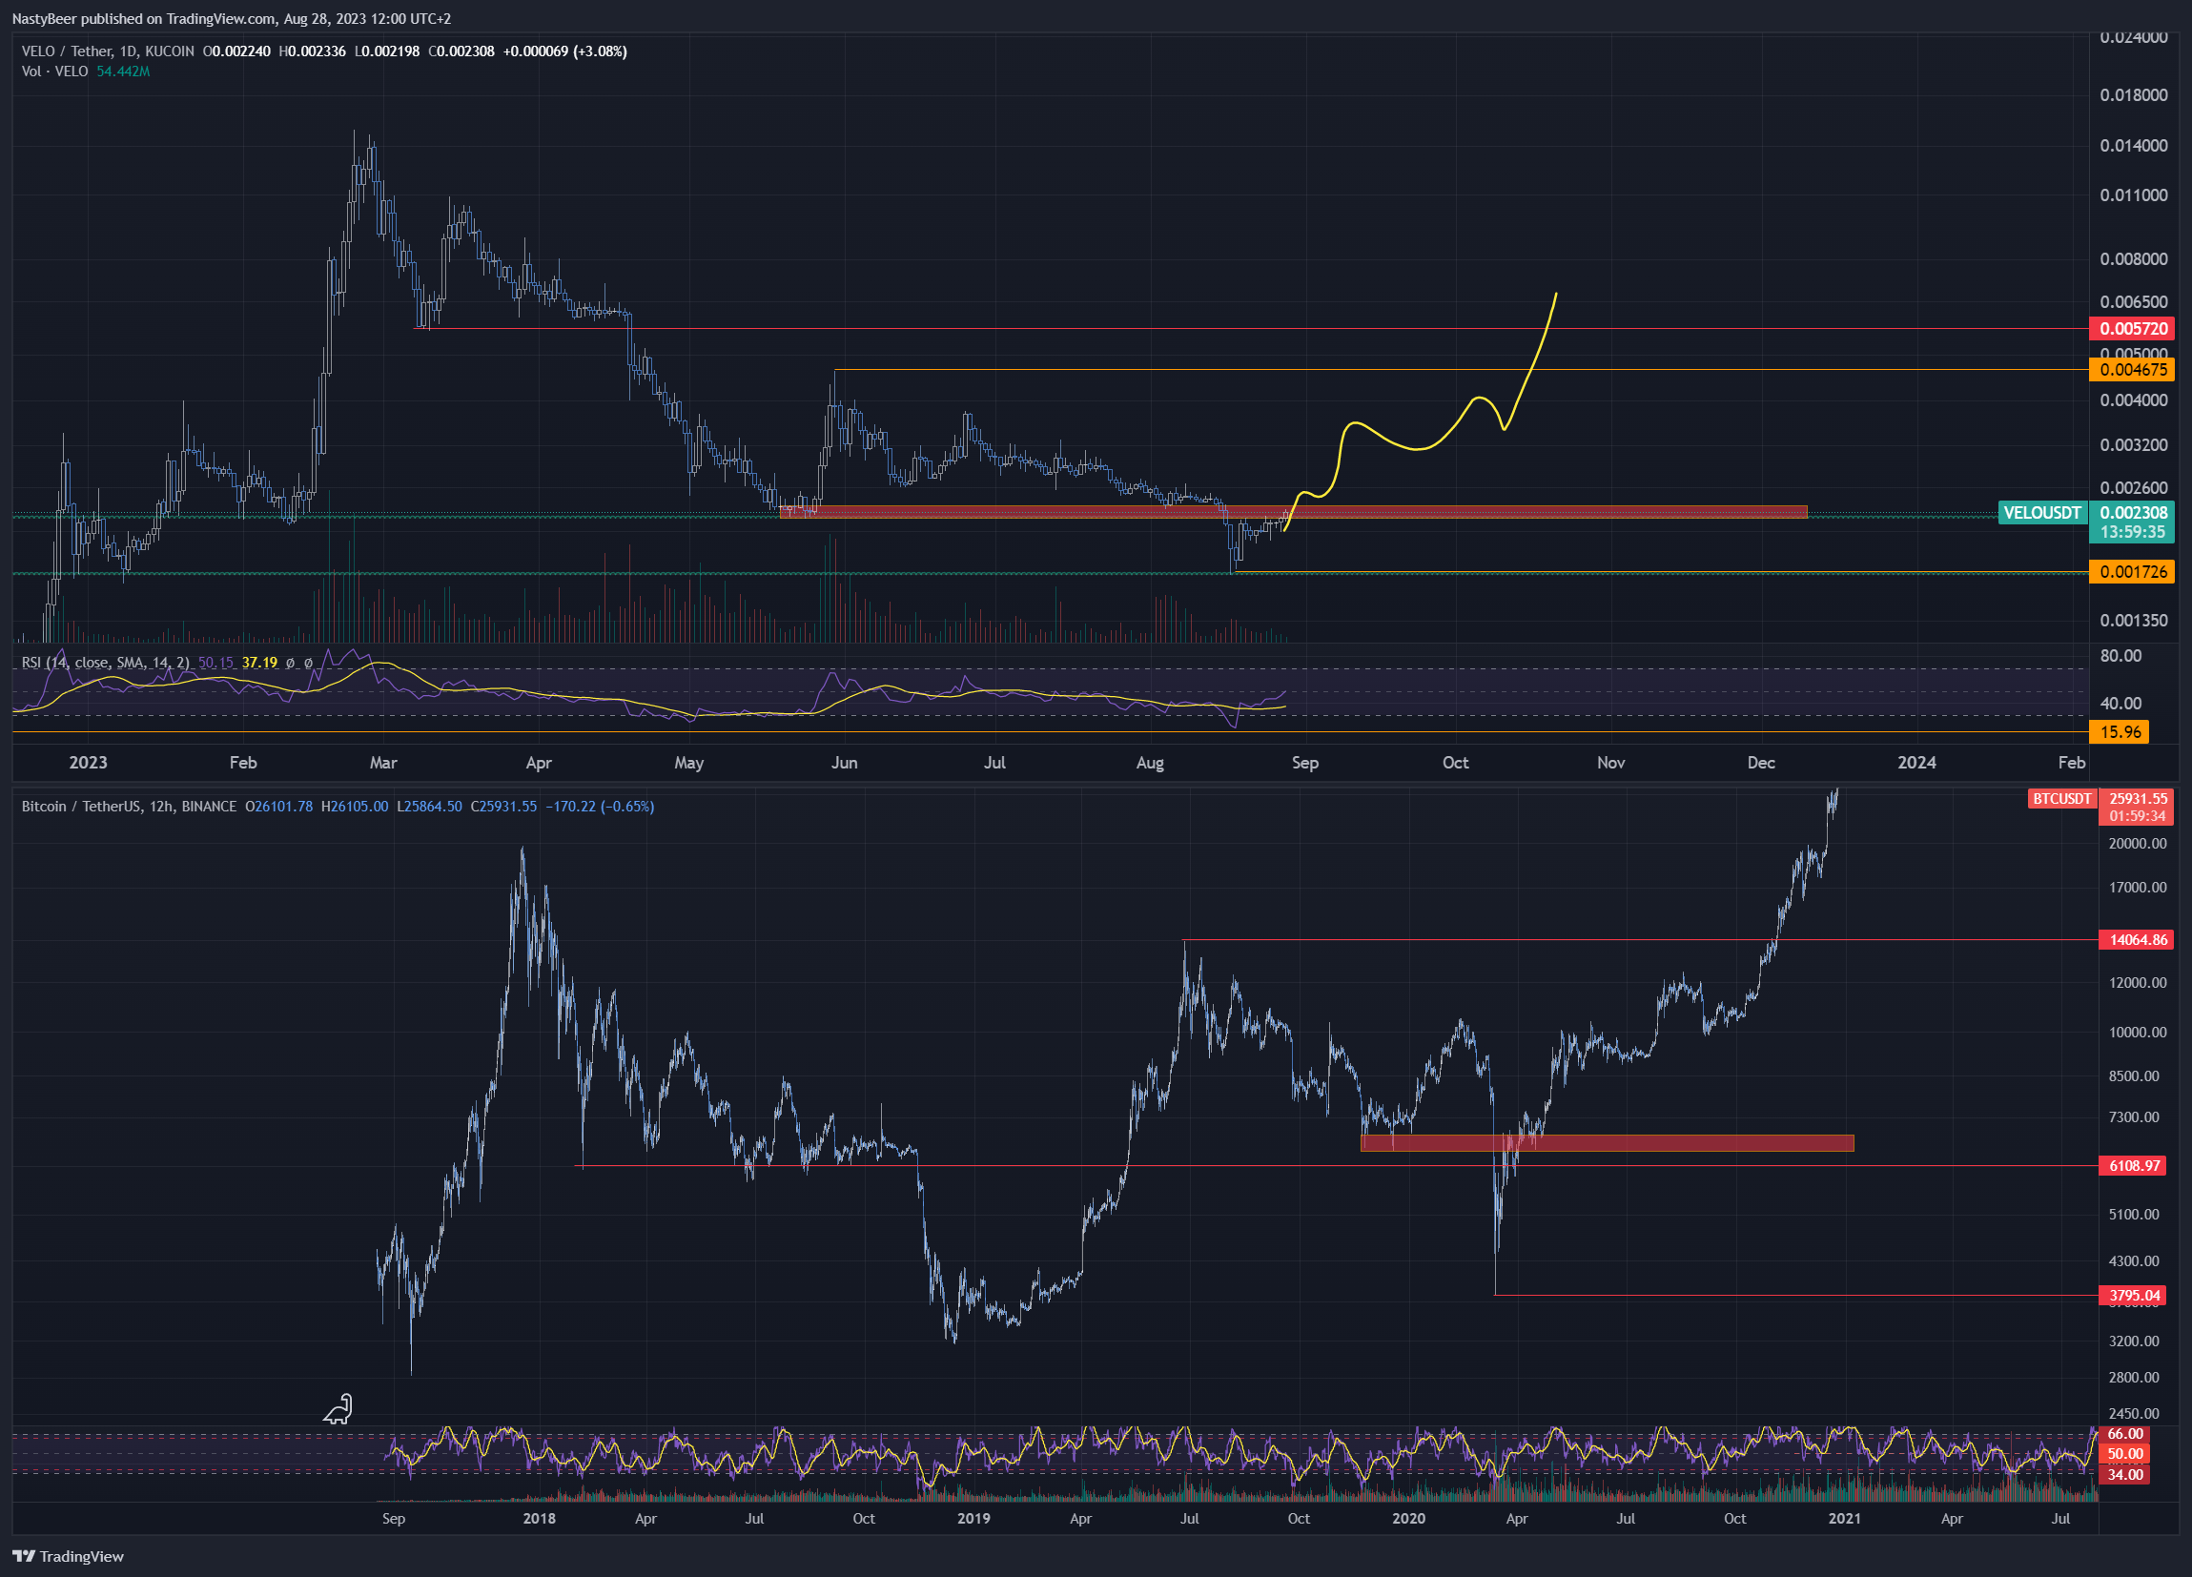Click the Aug label on the VELO time axis
This screenshot has width=2192, height=1577.
pos(1149,763)
